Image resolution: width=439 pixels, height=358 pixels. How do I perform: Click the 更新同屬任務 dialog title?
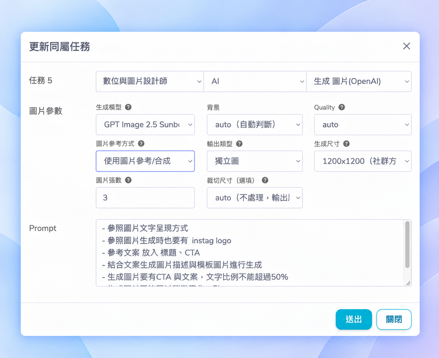(x=59, y=47)
